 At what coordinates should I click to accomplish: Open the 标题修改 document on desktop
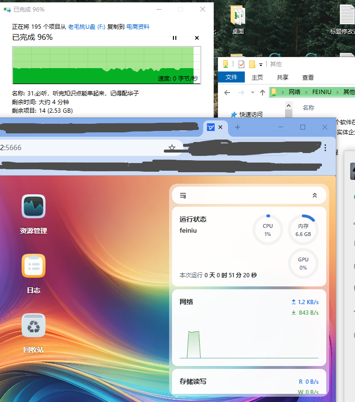coord(344,20)
